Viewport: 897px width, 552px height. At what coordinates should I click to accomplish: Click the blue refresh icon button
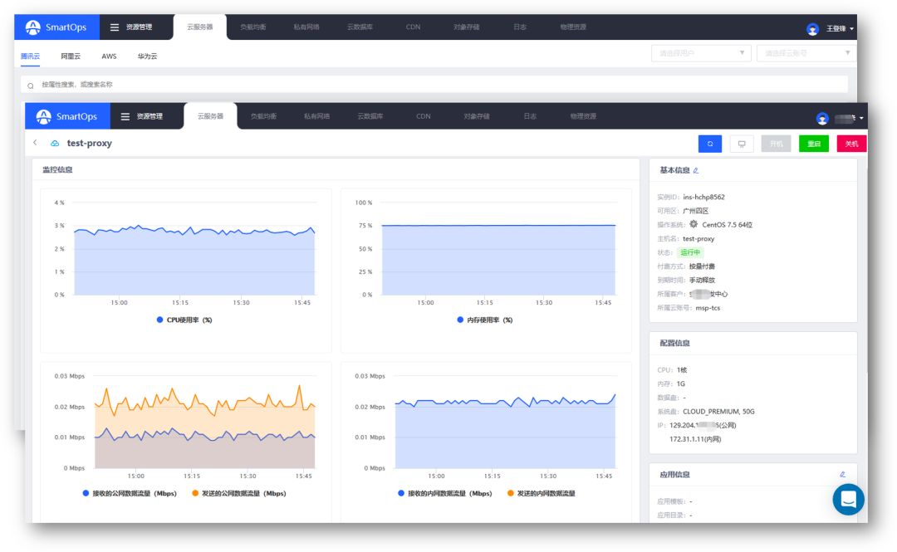[x=710, y=144]
